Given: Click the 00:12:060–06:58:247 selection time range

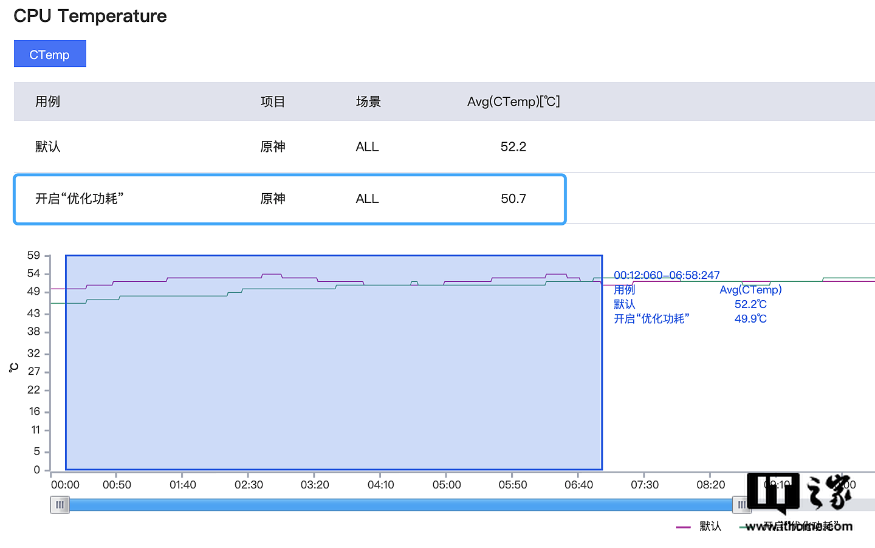Looking at the screenshot, I should (x=667, y=275).
